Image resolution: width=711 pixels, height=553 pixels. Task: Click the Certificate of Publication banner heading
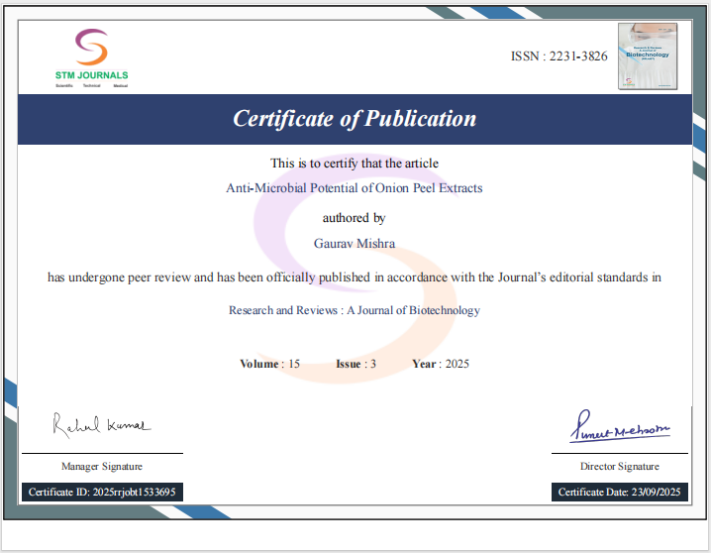[355, 119]
